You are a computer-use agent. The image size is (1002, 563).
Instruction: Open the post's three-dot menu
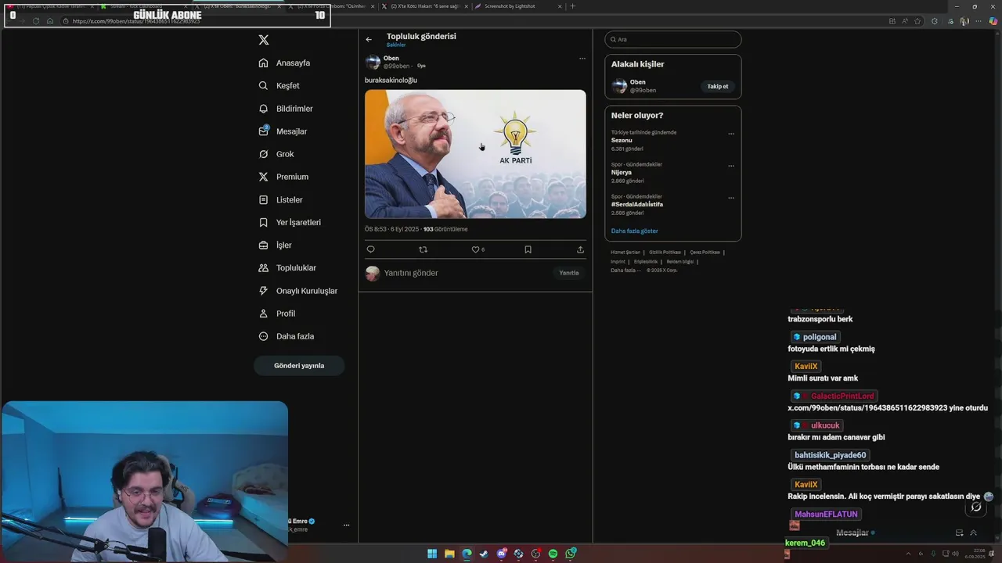(x=582, y=59)
